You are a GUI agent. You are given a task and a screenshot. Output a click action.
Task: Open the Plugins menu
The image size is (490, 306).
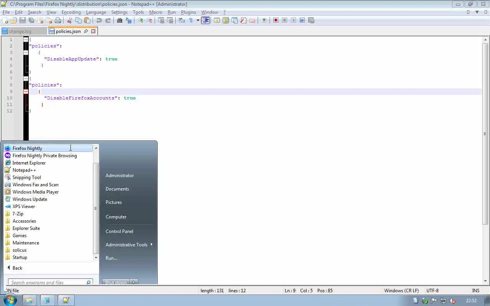188,12
